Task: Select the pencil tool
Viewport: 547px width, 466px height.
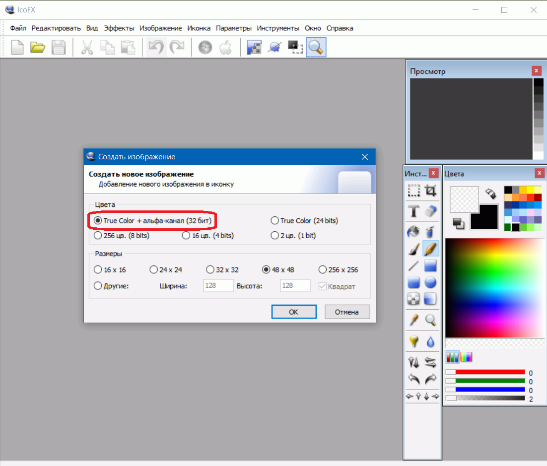Action: pos(430,249)
